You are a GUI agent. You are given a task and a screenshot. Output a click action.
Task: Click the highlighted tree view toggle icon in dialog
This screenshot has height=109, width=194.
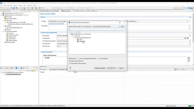coord(122,26)
